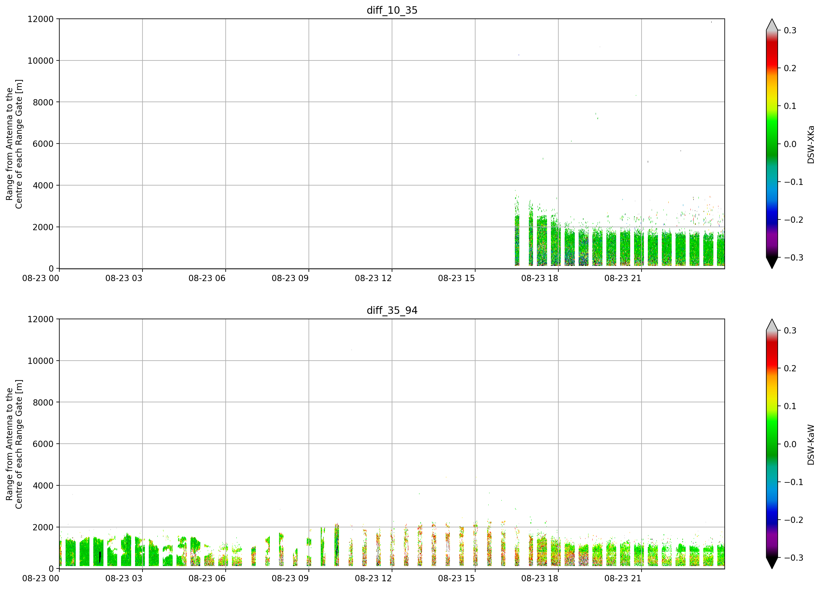The height and width of the screenshot is (589, 821).
Task: Click the −0.1 tick on DSW-KaW colorbar
Action: coord(794,482)
